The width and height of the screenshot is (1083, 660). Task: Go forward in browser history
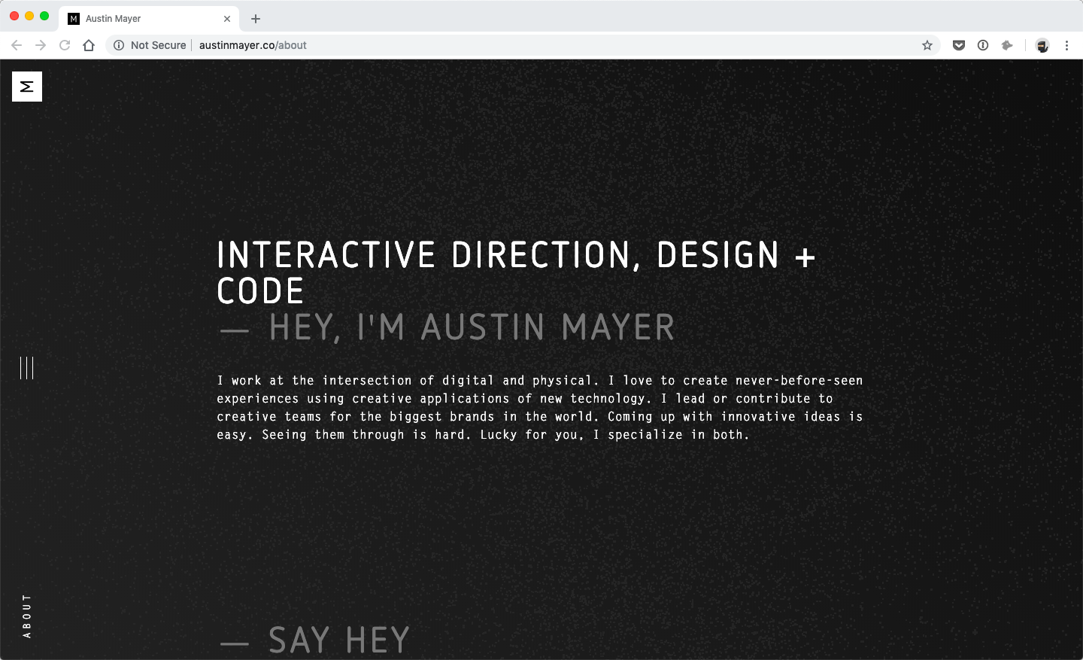(x=41, y=45)
